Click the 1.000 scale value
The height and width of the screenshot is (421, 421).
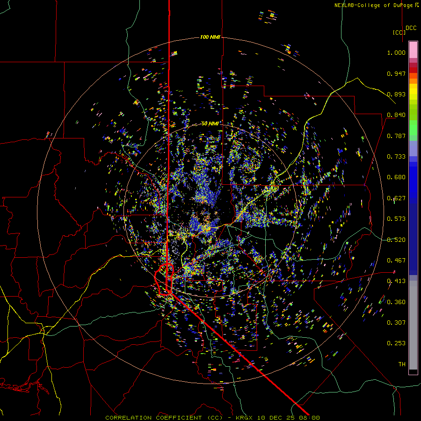396,52
